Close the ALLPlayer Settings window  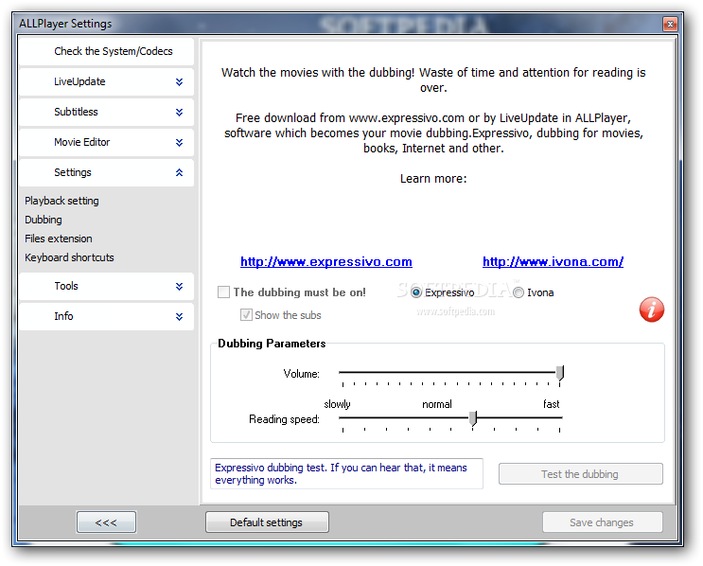[670, 25]
